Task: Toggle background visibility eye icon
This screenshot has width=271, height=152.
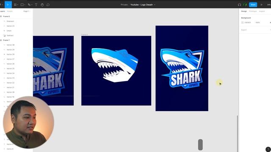Action: pos(270,22)
